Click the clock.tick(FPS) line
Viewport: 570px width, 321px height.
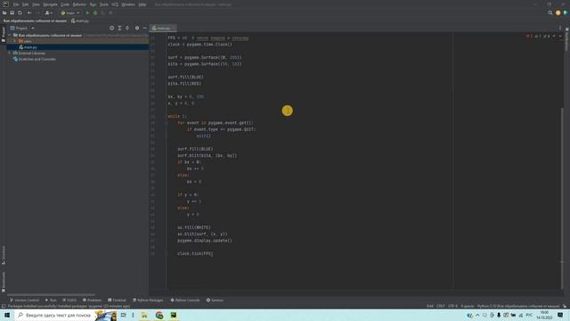pyautogui.click(x=195, y=253)
